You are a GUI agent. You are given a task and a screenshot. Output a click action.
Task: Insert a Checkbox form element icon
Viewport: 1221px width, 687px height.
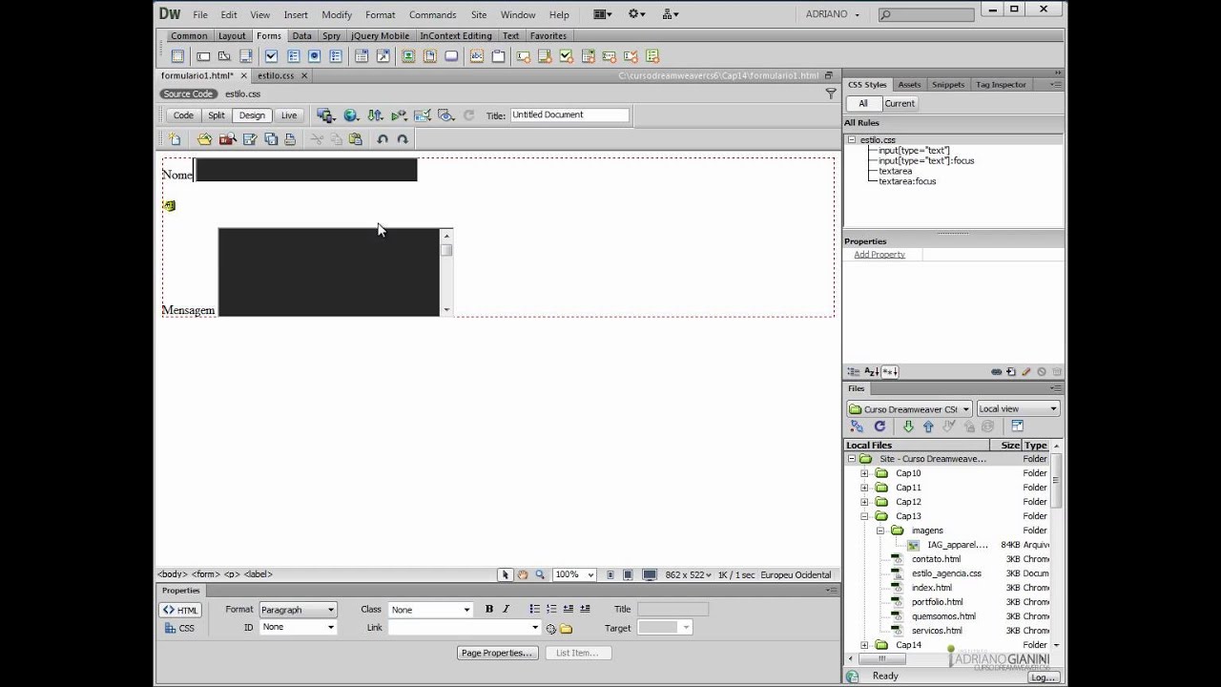coord(271,56)
